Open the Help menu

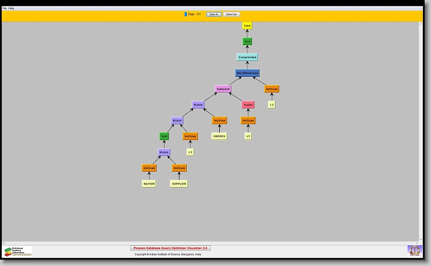(12, 8)
